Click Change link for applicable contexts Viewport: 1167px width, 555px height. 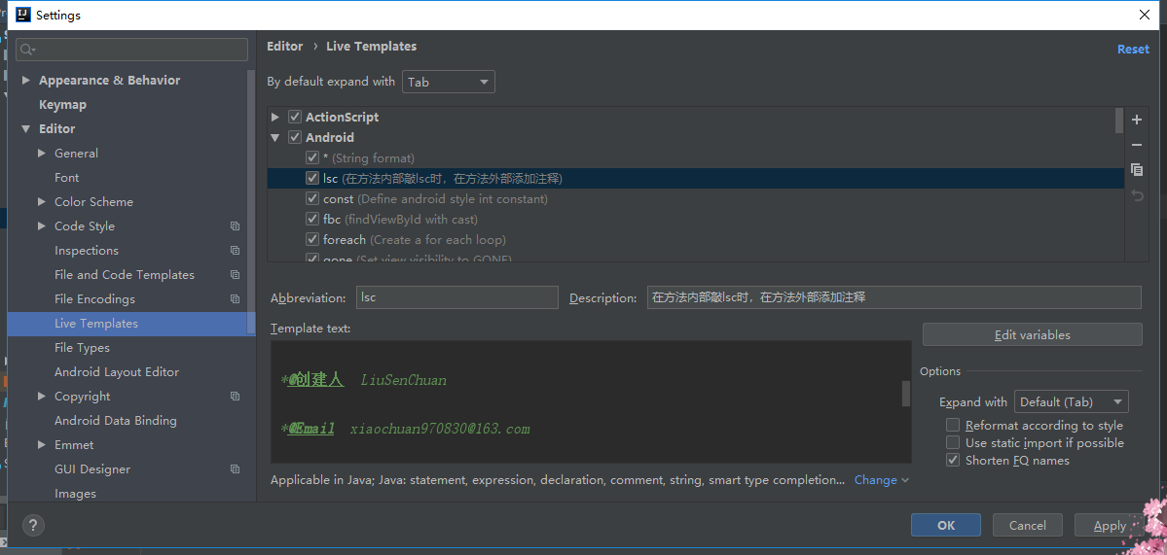(x=882, y=480)
